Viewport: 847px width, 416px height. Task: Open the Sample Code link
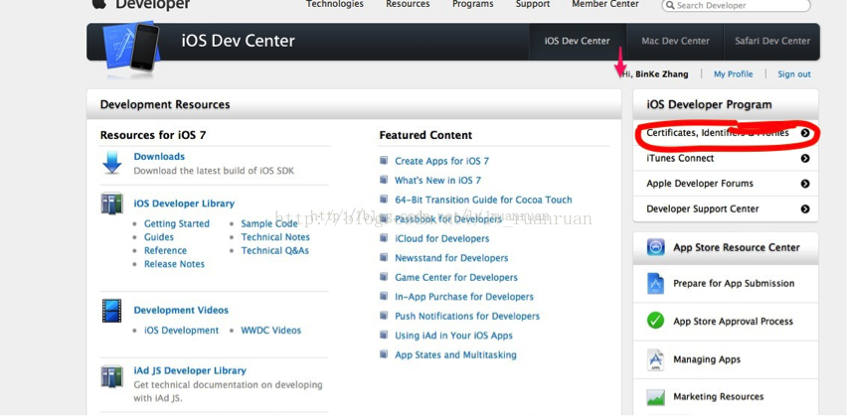pos(269,223)
